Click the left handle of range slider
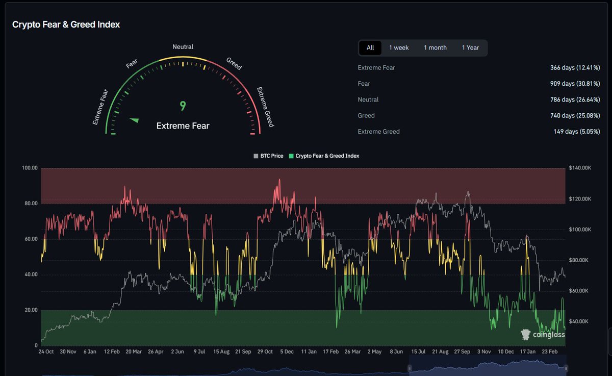The image size is (612, 376). click(409, 368)
